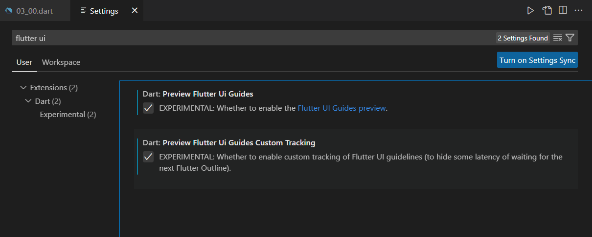
Task: Close the Settings tab
Action: (135, 10)
